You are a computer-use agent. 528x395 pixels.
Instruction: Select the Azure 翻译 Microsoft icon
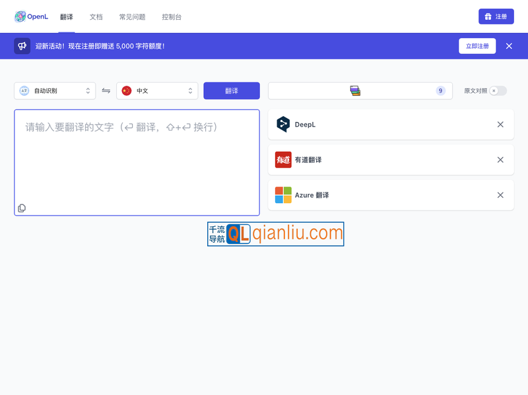point(282,195)
